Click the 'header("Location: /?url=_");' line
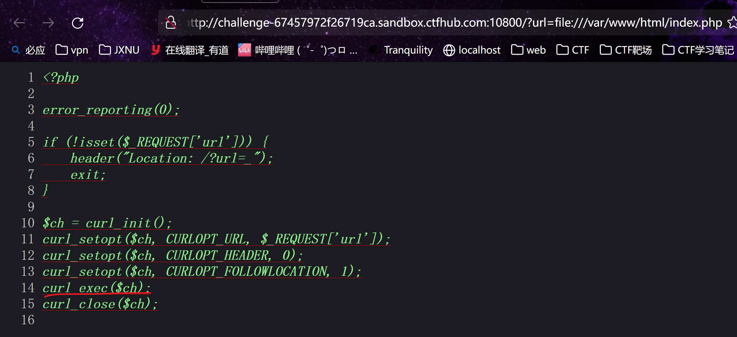737x337 pixels. [x=172, y=158]
